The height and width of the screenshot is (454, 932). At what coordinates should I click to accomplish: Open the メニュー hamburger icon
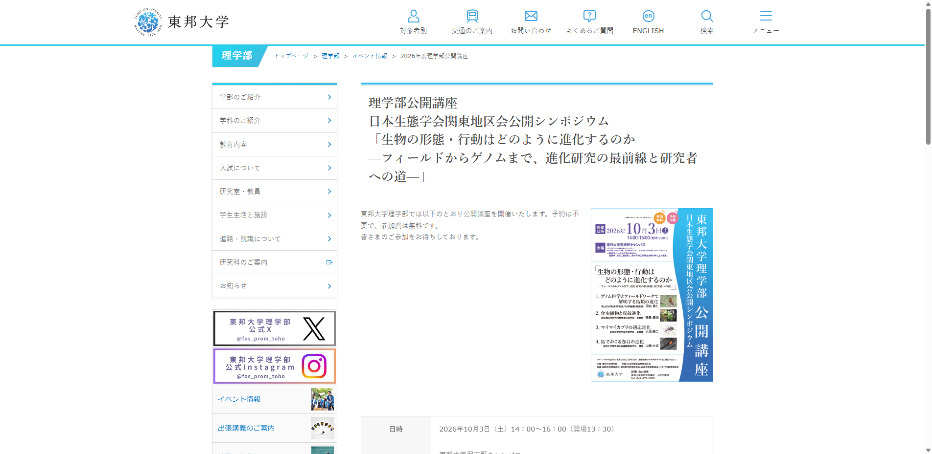[766, 16]
